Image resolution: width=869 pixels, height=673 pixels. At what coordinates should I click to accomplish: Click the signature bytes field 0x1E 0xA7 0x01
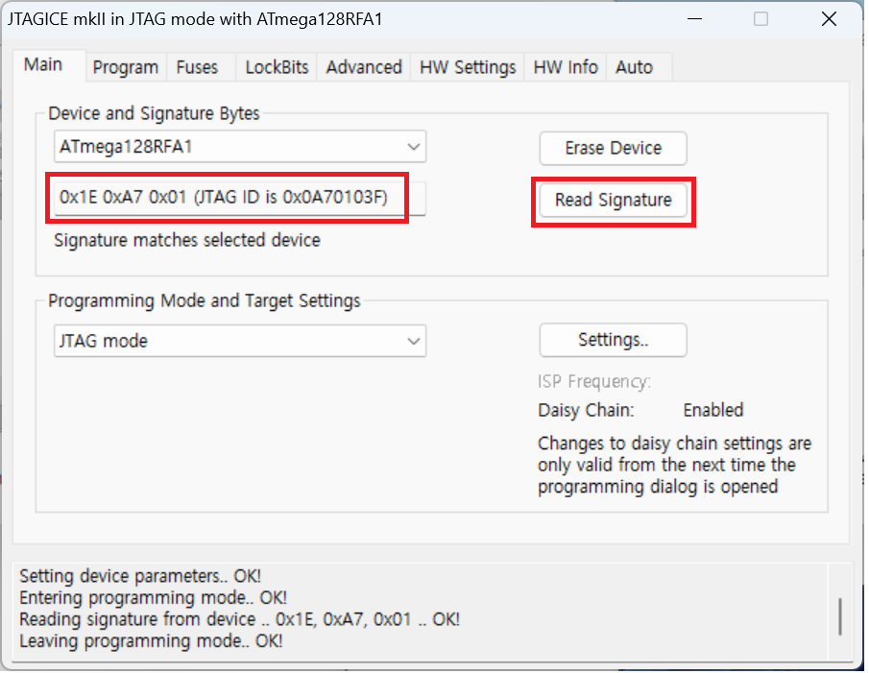click(240, 198)
